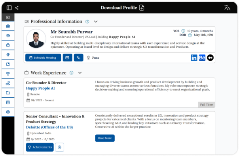The height and width of the screenshot is (156, 239).
Task: Open the trophy achievements sidebar icon
Action: [8, 74]
